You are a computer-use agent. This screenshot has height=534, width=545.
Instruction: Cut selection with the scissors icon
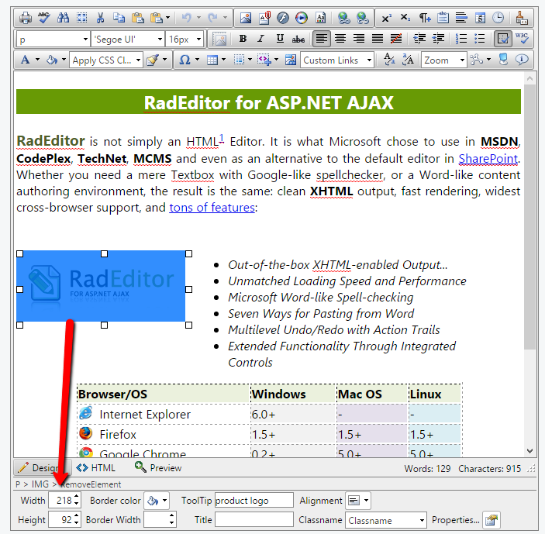101,18
